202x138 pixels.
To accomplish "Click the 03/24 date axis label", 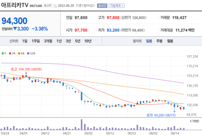I will tap(5, 133).
